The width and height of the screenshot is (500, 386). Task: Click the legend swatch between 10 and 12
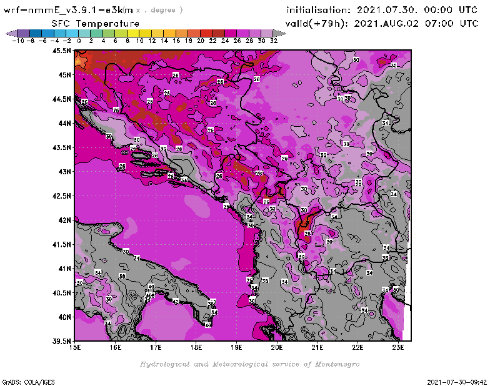146,33
